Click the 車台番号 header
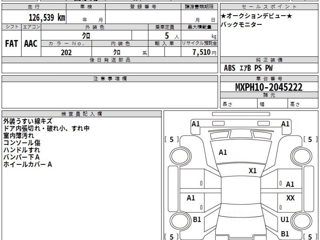The image size is (320, 240). click(x=269, y=79)
